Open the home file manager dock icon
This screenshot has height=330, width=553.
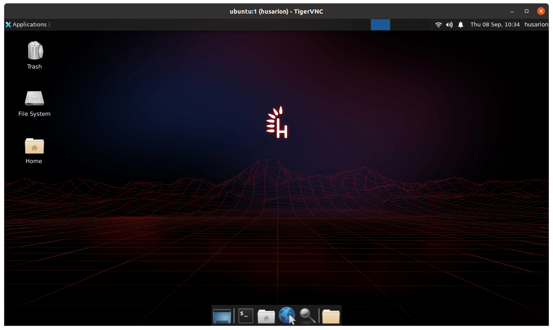266,316
